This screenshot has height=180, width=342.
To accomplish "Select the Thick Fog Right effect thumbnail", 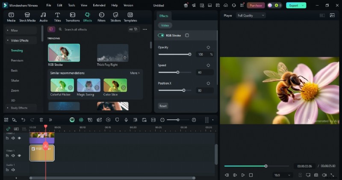I will tap(113, 53).
